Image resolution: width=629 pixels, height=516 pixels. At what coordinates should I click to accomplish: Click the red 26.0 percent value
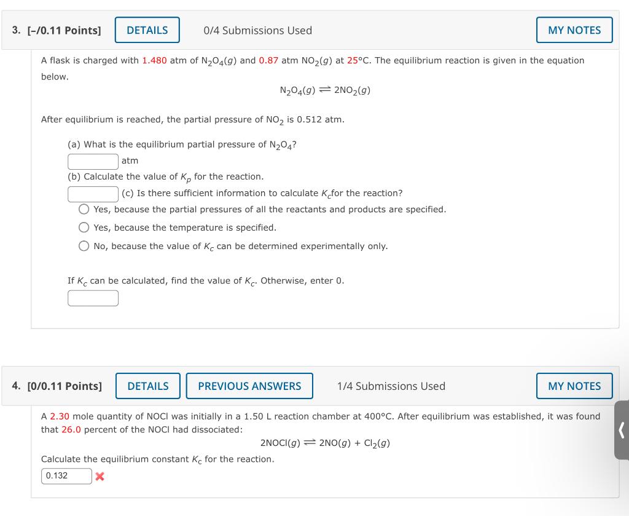coord(71,430)
